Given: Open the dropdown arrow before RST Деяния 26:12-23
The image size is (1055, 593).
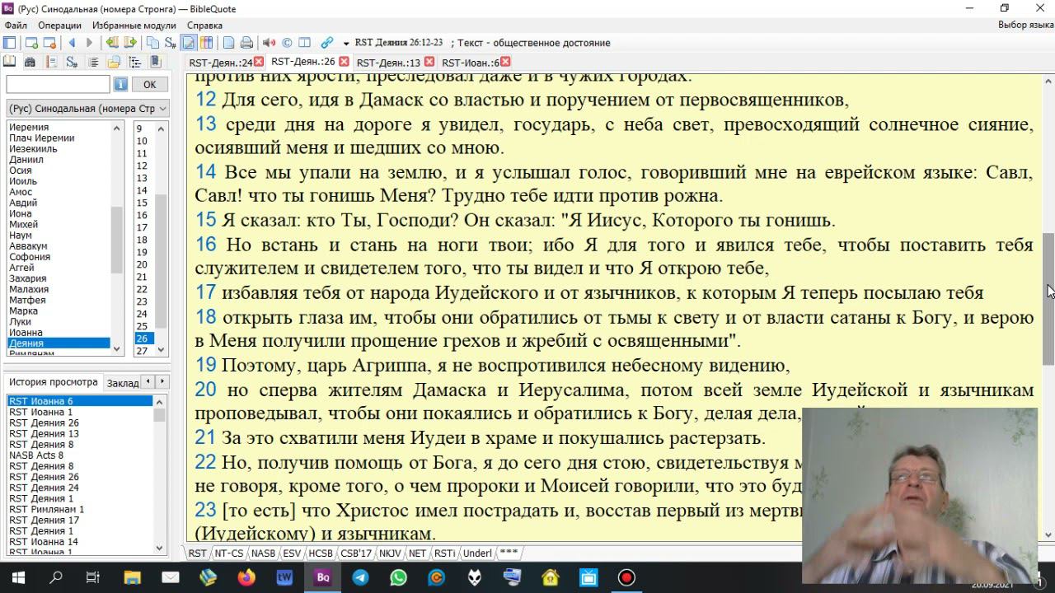Looking at the screenshot, I should pyautogui.click(x=346, y=43).
